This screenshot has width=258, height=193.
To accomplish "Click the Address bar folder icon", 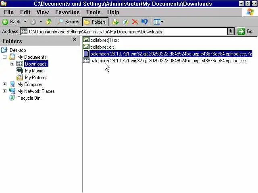I will tap(24, 31).
